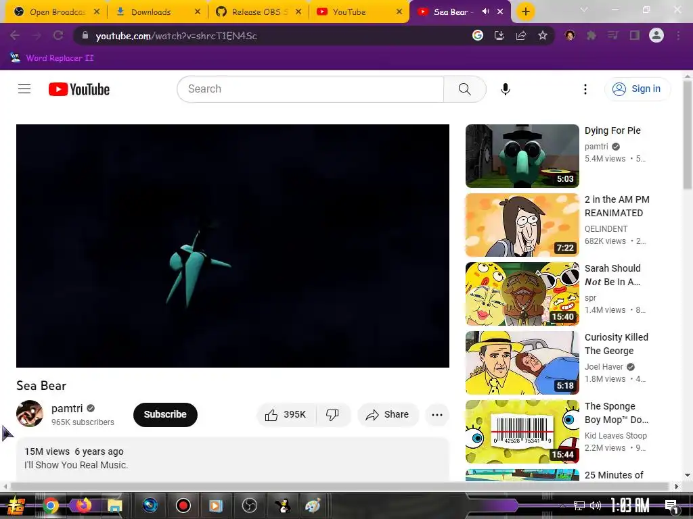This screenshot has width=693, height=519.
Task: Start voice search with the microphone
Action: pos(505,89)
